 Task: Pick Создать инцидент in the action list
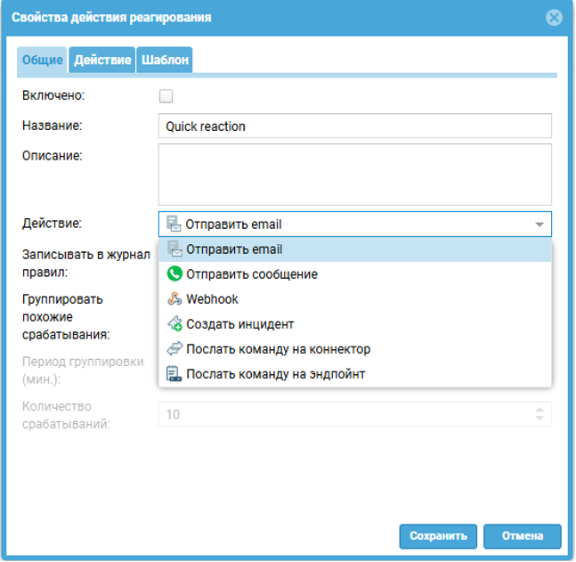tap(239, 324)
